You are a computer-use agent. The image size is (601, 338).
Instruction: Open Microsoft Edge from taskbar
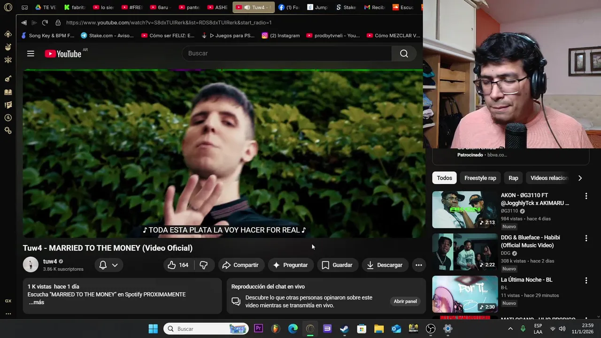click(x=293, y=329)
